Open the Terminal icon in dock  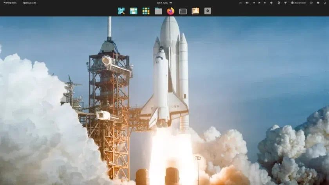[183, 11]
